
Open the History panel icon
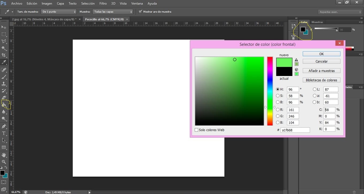coord(293,26)
